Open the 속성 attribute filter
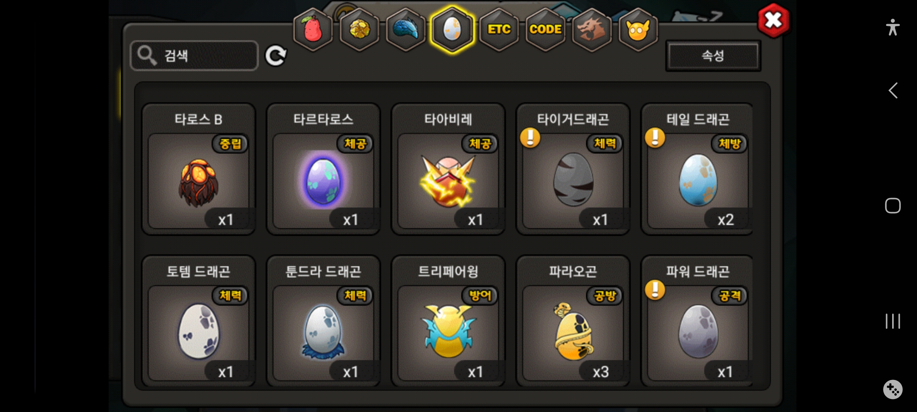917x412 pixels. (x=713, y=56)
